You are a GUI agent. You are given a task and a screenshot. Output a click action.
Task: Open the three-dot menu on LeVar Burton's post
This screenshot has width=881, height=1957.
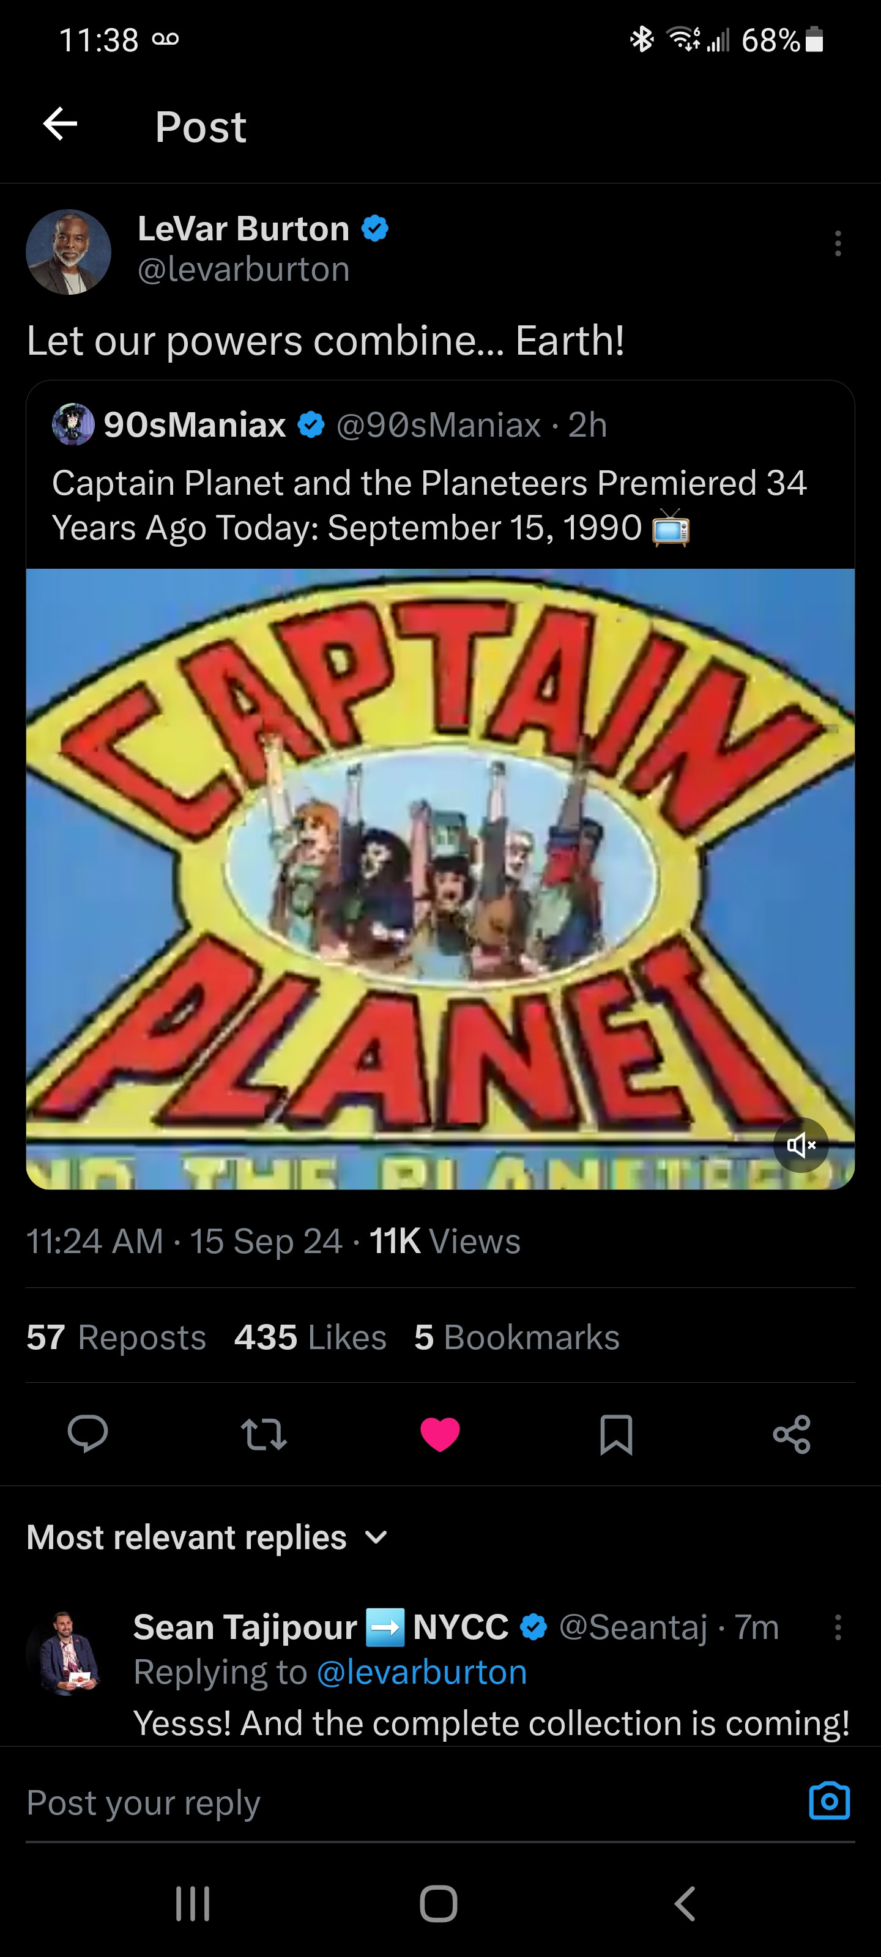point(838,243)
